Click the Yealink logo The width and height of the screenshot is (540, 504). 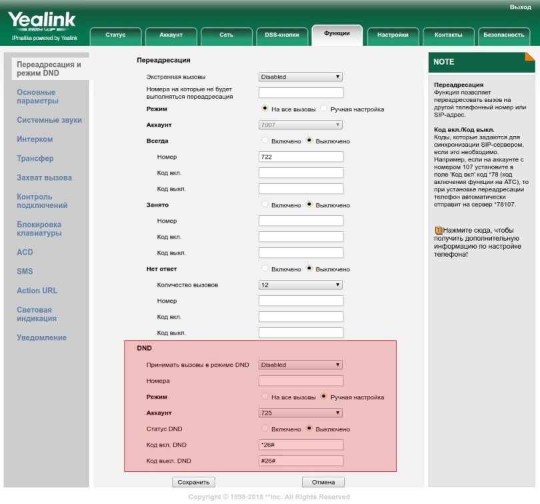point(42,21)
